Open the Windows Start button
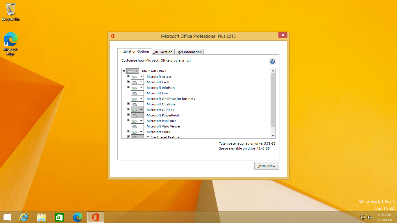The height and width of the screenshot is (223, 397). click(7, 217)
